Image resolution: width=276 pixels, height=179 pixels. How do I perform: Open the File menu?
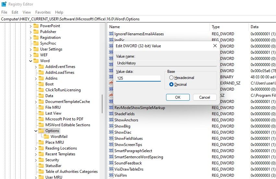coord(4,12)
